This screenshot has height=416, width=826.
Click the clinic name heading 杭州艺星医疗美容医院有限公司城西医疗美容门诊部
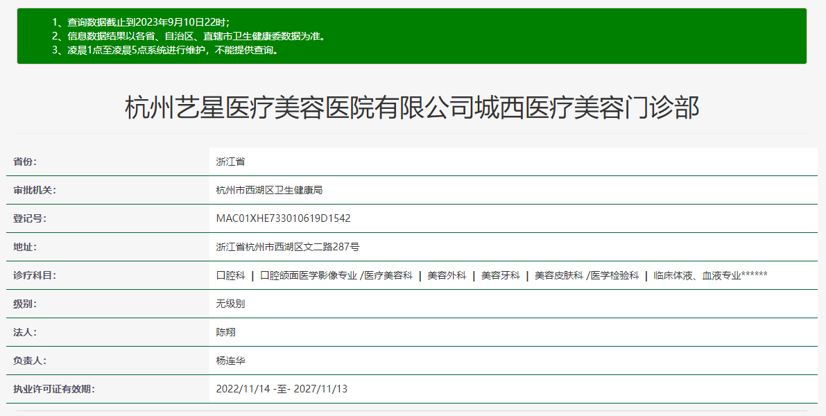click(412, 107)
